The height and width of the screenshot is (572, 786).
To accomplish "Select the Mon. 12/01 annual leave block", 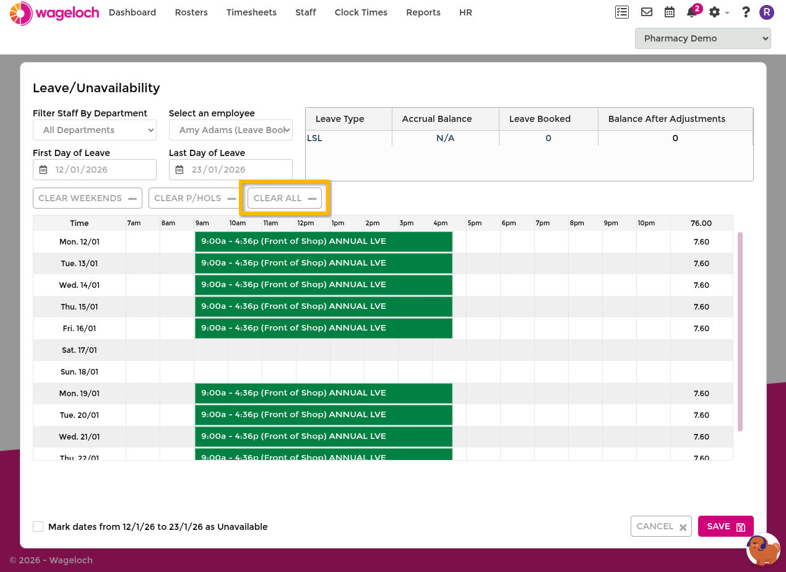I will [x=324, y=241].
